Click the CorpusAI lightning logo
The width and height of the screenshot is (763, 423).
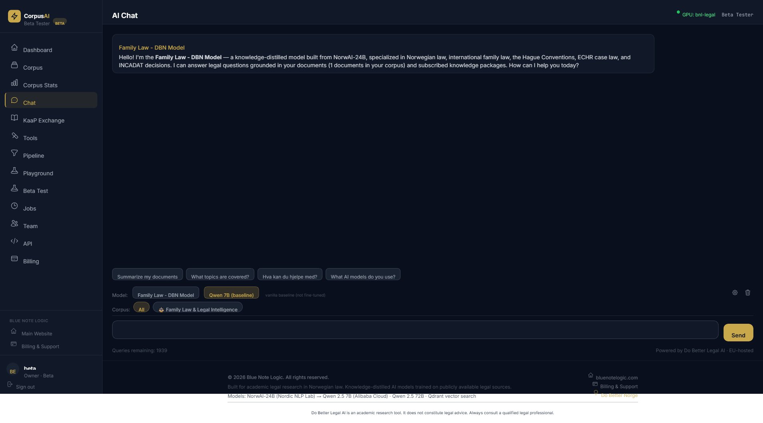point(14,16)
